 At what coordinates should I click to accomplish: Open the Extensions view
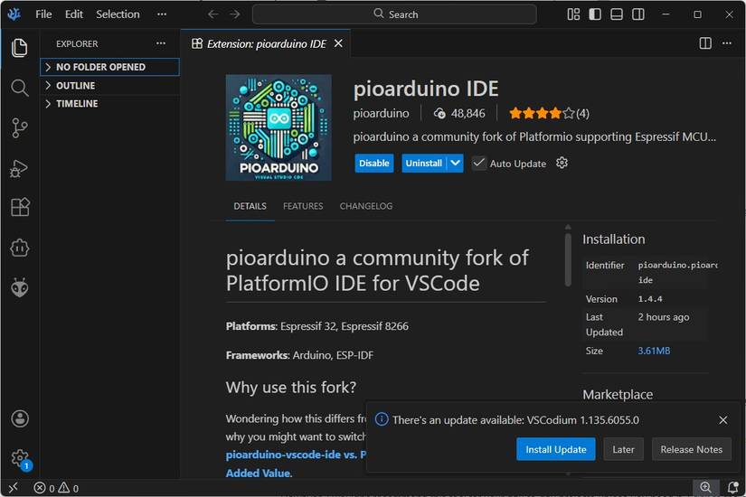point(20,207)
